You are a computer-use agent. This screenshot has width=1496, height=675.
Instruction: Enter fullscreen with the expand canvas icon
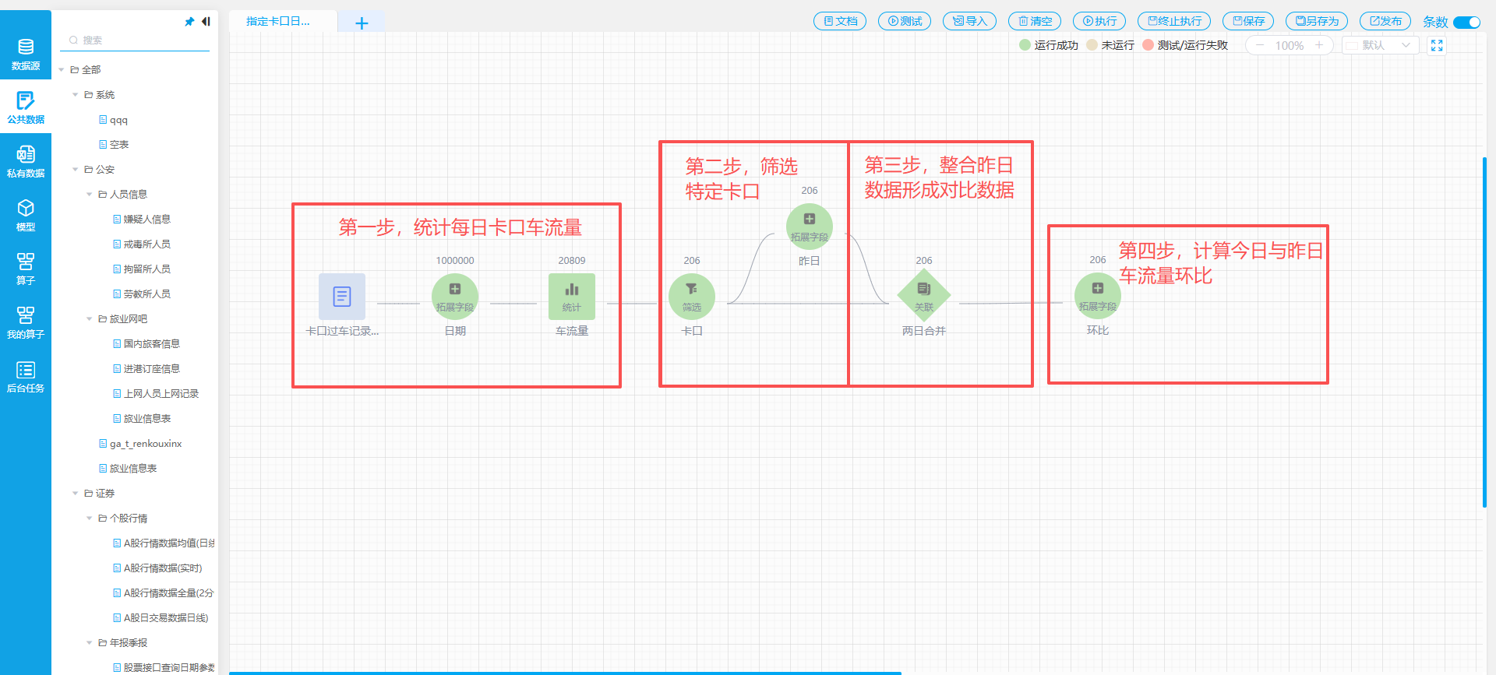click(x=1437, y=46)
